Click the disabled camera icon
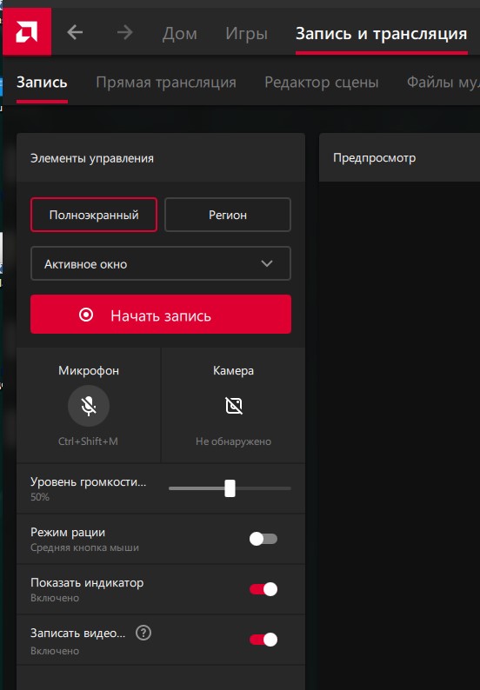This screenshot has width=480, height=690. coord(233,406)
